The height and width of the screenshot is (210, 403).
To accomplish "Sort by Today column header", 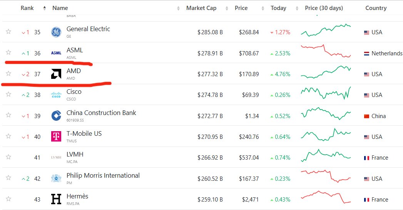I will (x=278, y=8).
